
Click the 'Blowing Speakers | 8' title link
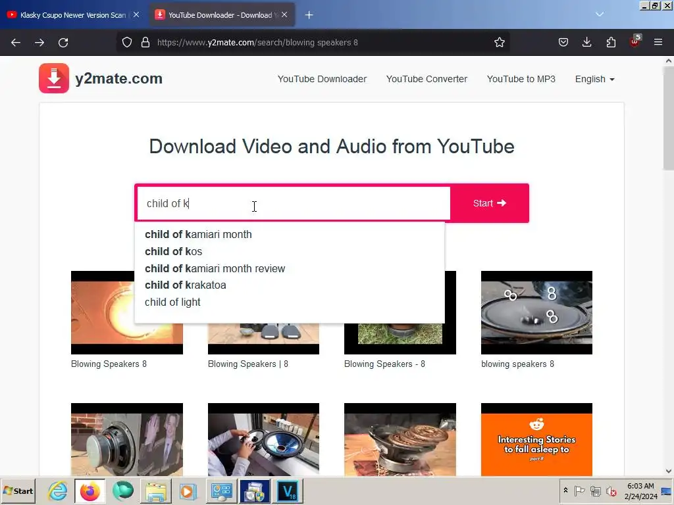click(248, 364)
